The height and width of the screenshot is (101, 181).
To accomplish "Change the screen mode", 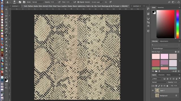I will tap(6, 88).
